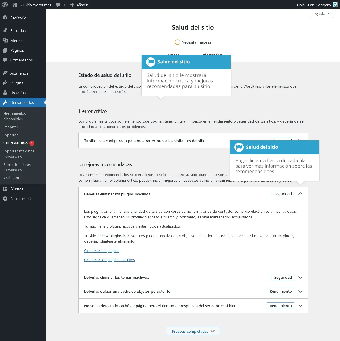Click the Escritorio dashboard icon
Image resolution: width=340 pixels, height=341 pixels.
[x=5, y=18]
